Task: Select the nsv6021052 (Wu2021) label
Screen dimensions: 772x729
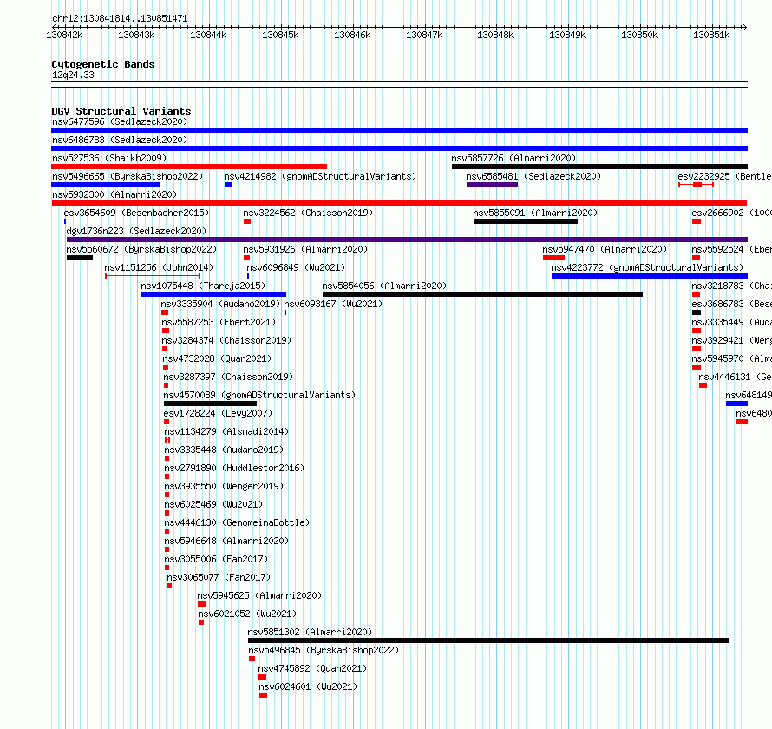Action: [x=247, y=614]
